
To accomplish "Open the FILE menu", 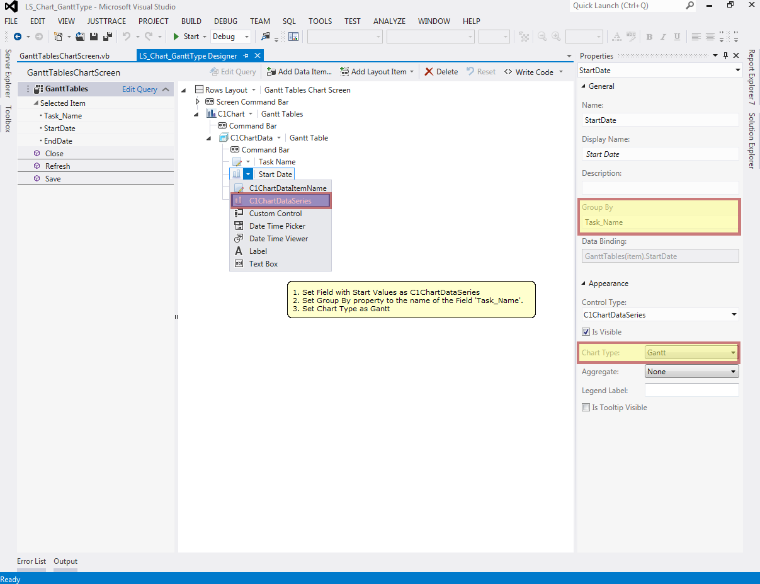I will tap(11, 21).
